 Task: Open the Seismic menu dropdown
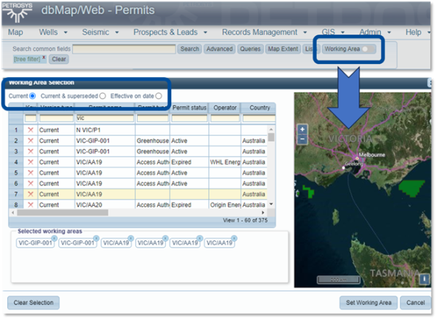(101, 32)
